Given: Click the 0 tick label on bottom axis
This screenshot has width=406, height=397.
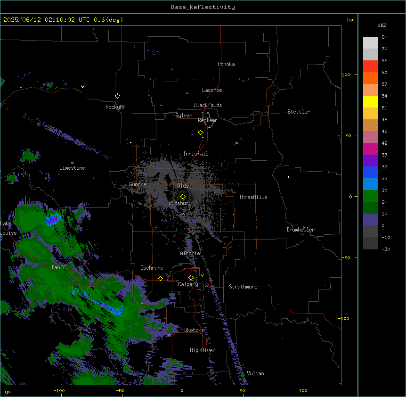Looking at the screenshot, I should click(x=182, y=390).
